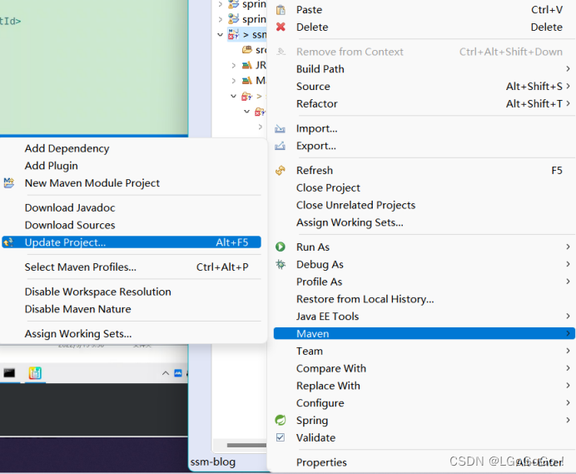Expand the JR library tree node
The width and height of the screenshot is (576, 474).
pos(234,66)
